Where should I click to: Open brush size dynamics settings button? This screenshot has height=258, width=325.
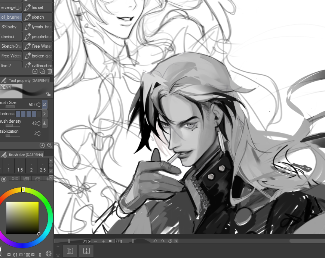pos(45,104)
